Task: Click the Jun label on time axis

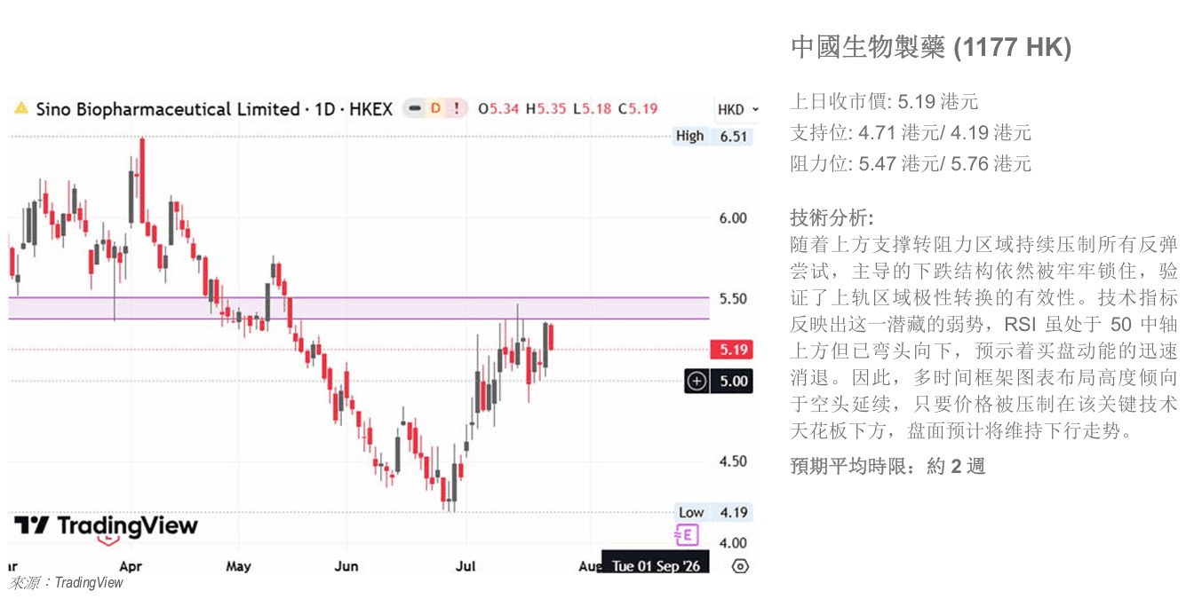Action: 346,566
